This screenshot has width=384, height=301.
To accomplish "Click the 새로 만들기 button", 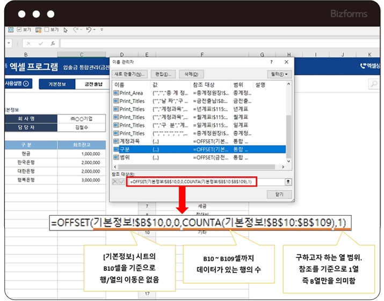I will (x=129, y=74).
